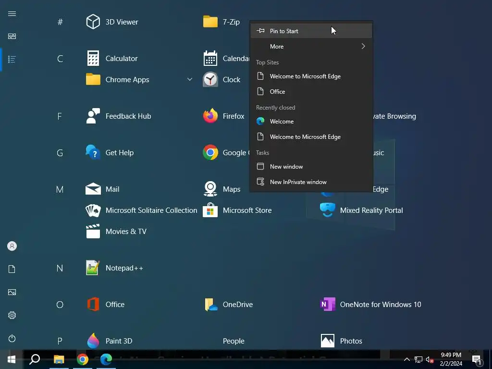Screen dimensions: 492x369
Task: Open the OneDrive icon
Action: click(x=210, y=304)
